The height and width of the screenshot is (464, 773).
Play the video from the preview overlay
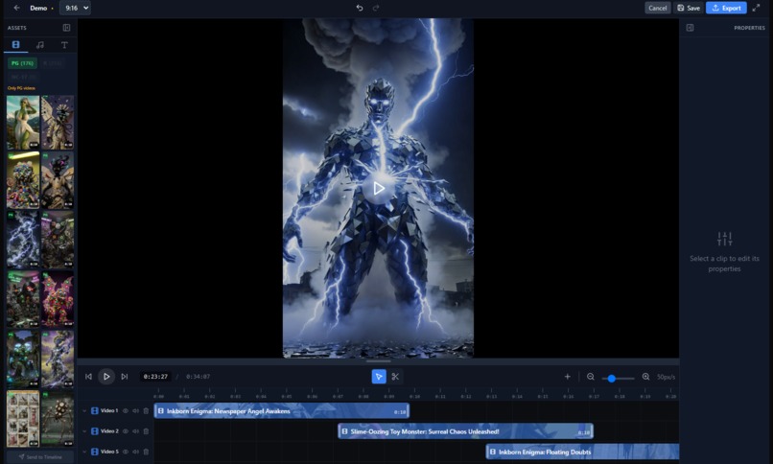(x=379, y=188)
